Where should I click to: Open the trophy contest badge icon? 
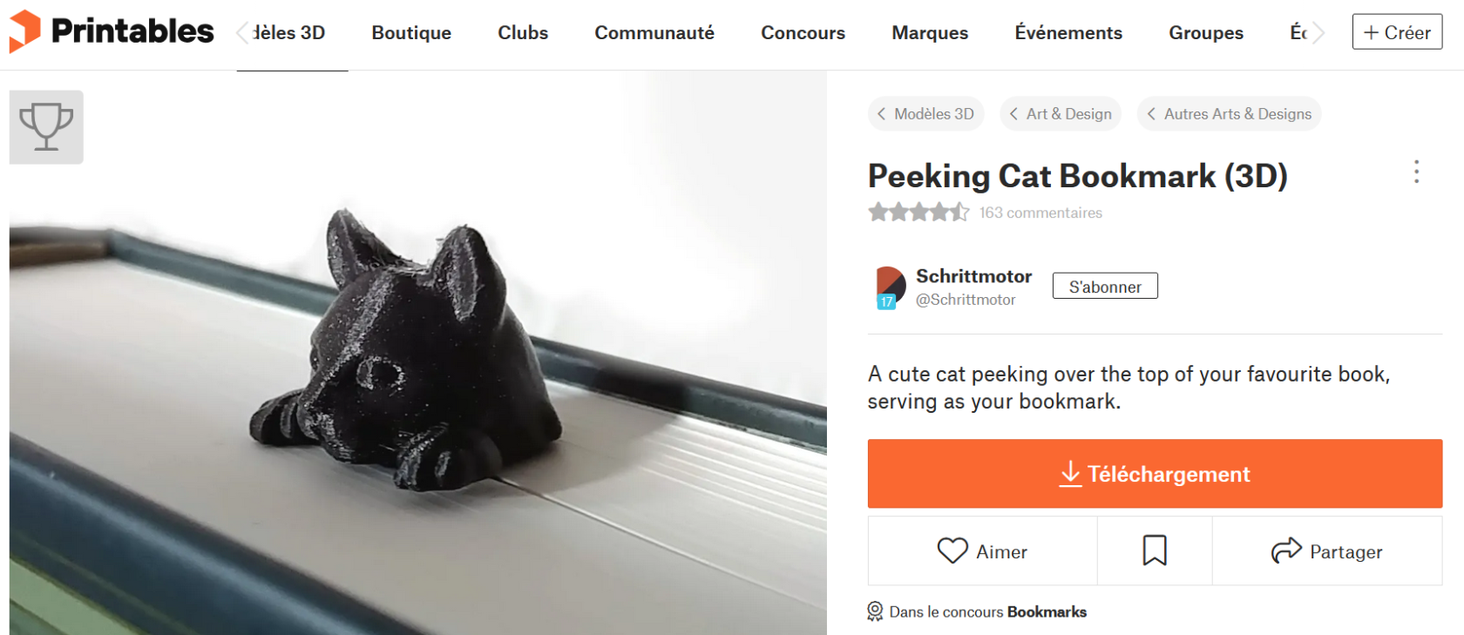46,127
